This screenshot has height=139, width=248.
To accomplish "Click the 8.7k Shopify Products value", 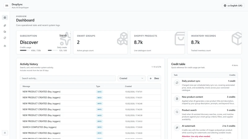I will tap(138, 42).
